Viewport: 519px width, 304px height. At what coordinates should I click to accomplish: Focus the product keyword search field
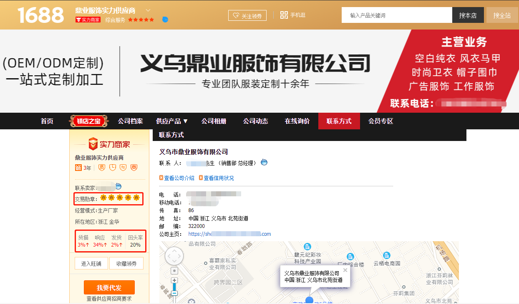point(397,15)
